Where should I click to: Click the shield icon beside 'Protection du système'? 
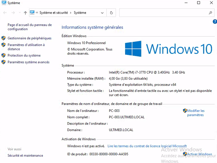[x=3, y=55]
